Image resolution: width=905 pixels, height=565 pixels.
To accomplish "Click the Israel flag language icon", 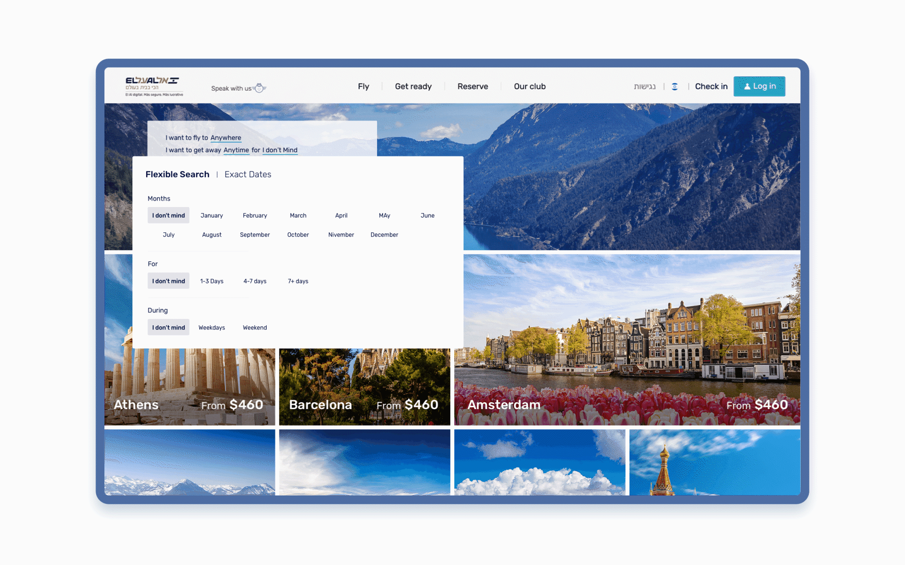I will 674,86.
